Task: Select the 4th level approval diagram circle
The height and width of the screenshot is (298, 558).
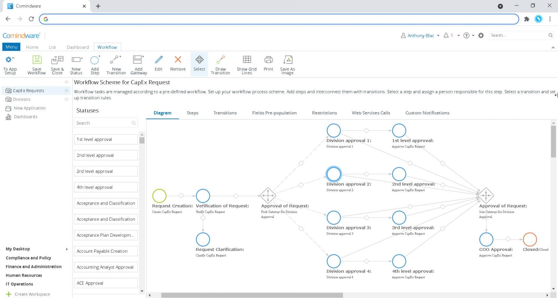Action: click(x=399, y=261)
